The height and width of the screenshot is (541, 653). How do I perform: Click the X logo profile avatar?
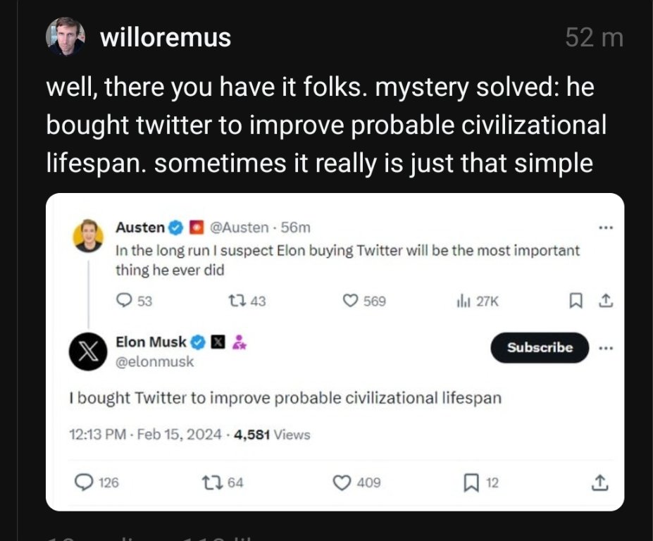88,350
